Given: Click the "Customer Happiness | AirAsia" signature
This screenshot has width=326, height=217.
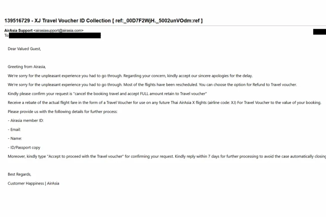Looking at the screenshot, I should point(33,183).
